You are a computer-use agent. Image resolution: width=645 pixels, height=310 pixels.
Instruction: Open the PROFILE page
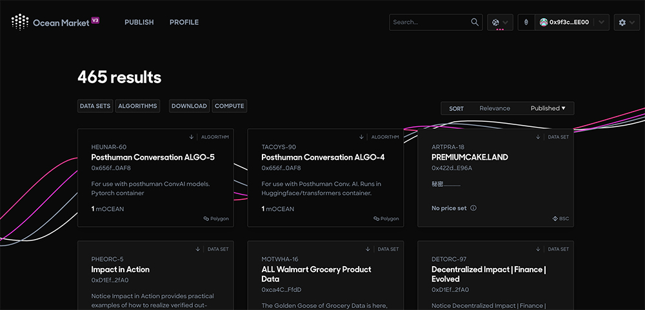tap(184, 22)
